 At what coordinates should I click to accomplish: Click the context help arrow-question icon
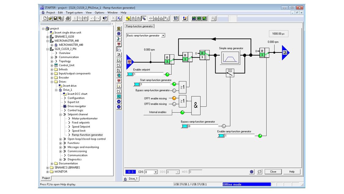point(105,18)
